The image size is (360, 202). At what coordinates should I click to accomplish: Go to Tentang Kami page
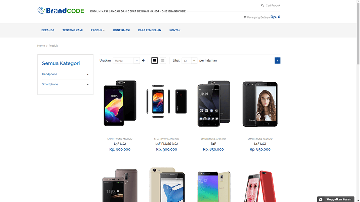coord(73,30)
